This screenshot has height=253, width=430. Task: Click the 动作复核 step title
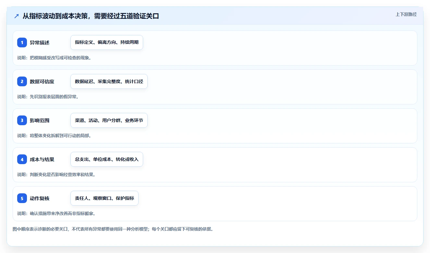40,198
